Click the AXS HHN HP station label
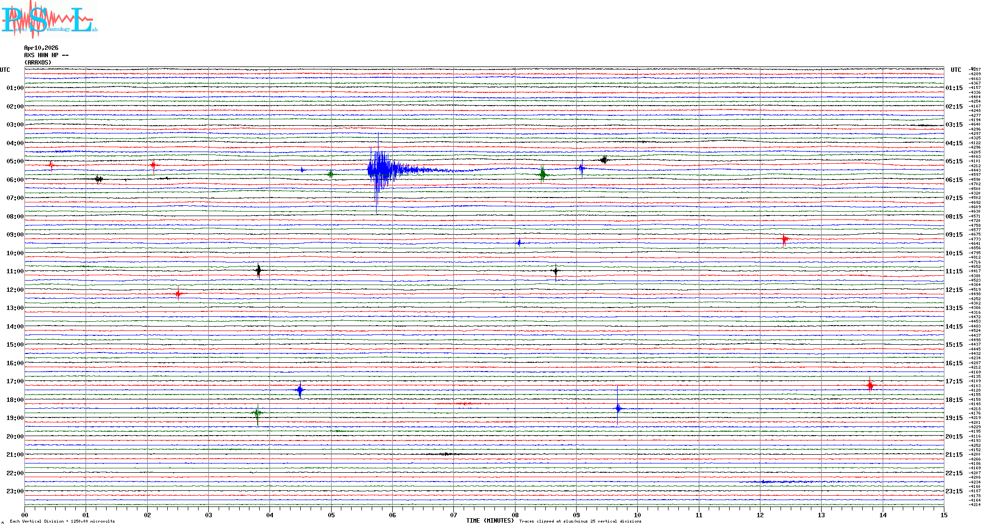The image size is (983, 528). coord(46,55)
